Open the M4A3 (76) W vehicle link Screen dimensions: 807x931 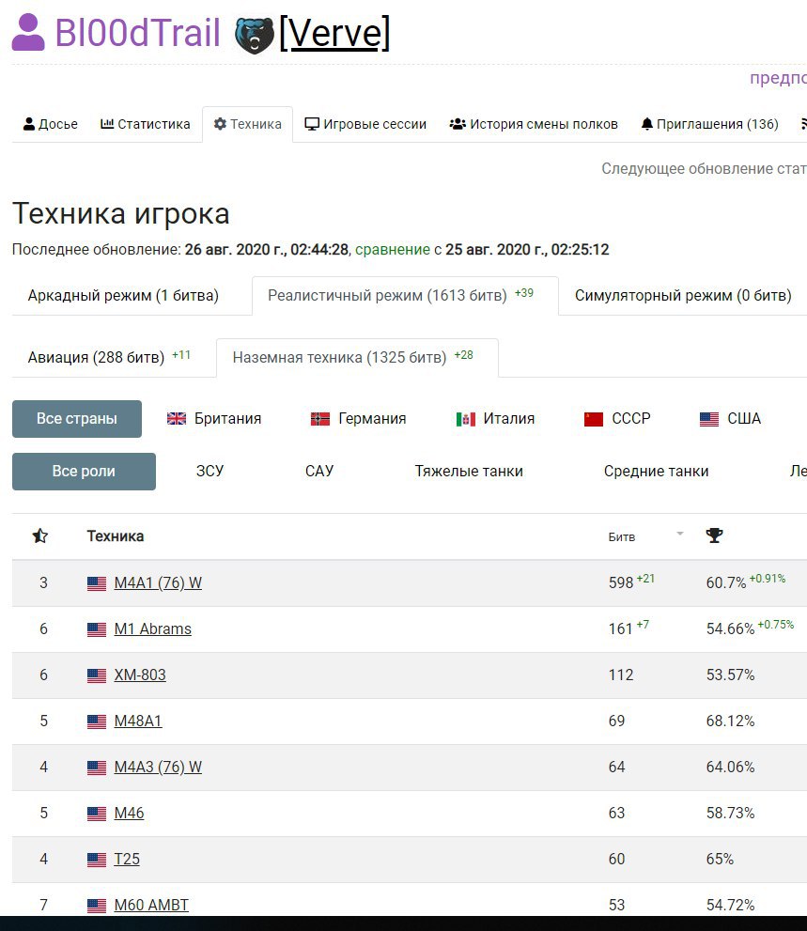coord(158,768)
